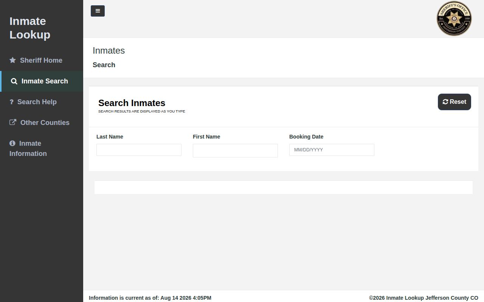Image resolution: width=484 pixels, height=302 pixels.
Task: Open Inmate Information in the sidebar
Action: click(x=42, y=148)
